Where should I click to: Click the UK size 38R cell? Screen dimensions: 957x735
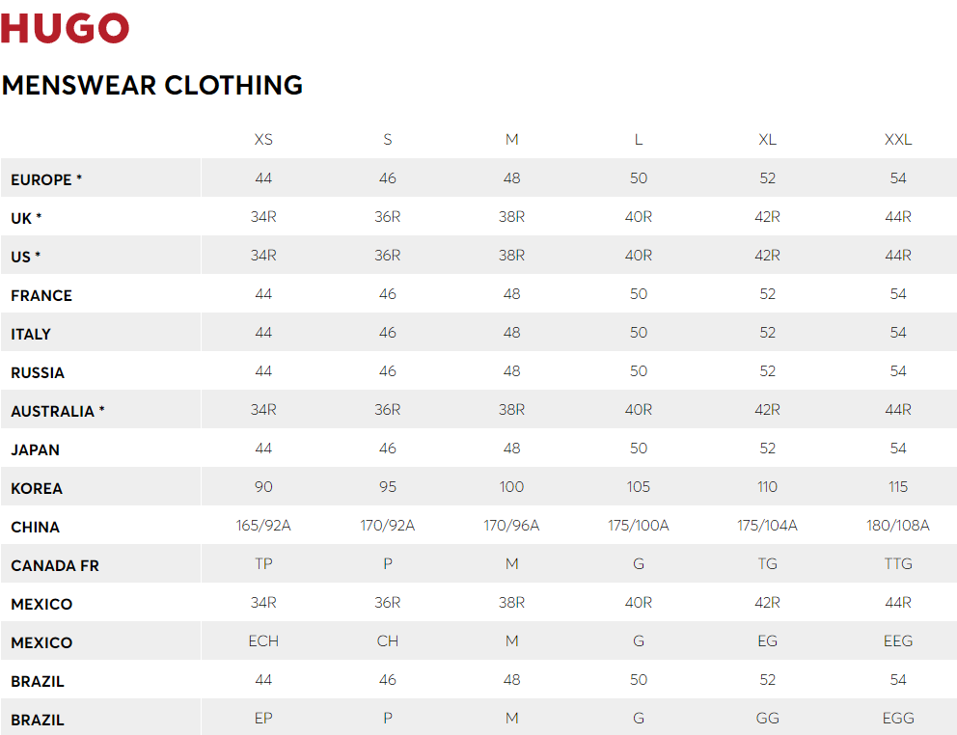(x=511, y=217)
